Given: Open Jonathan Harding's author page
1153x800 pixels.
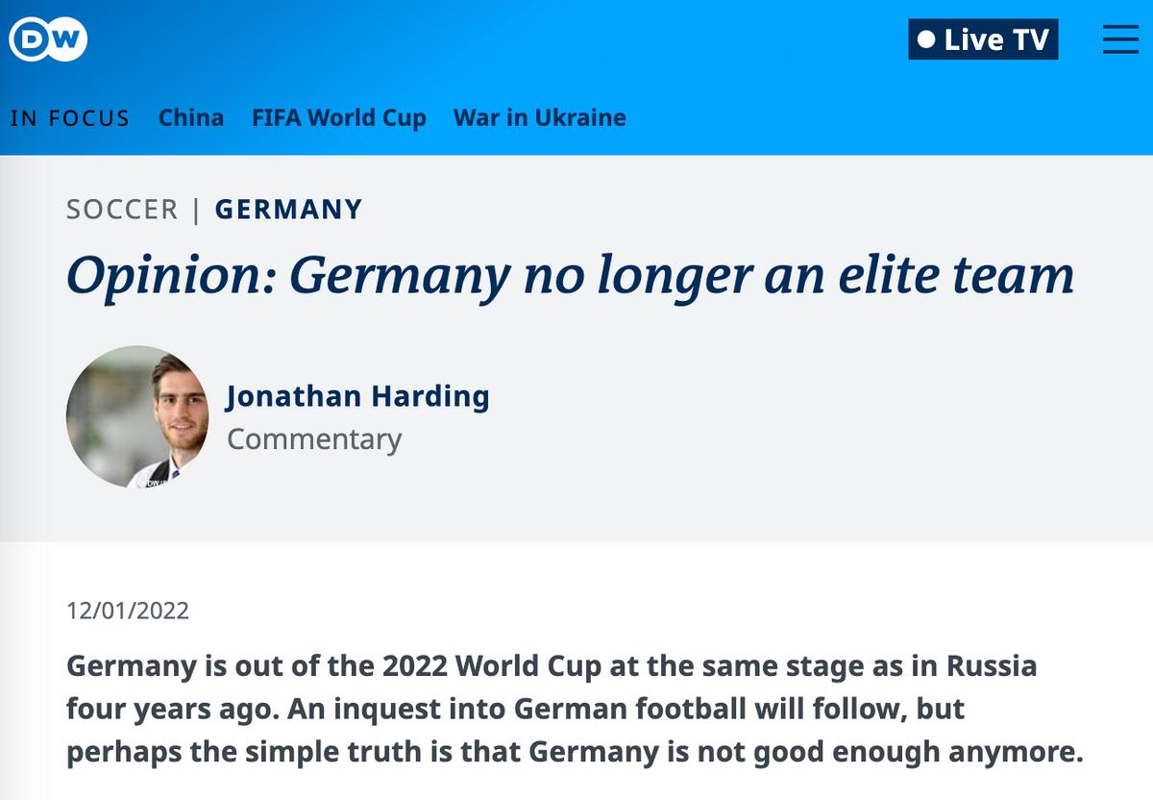Looking at the screenshot, I should (x=357, y=395).
